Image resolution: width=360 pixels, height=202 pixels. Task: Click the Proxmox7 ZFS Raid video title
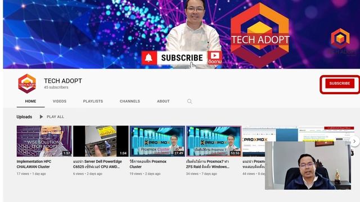[x=208, y=164]
